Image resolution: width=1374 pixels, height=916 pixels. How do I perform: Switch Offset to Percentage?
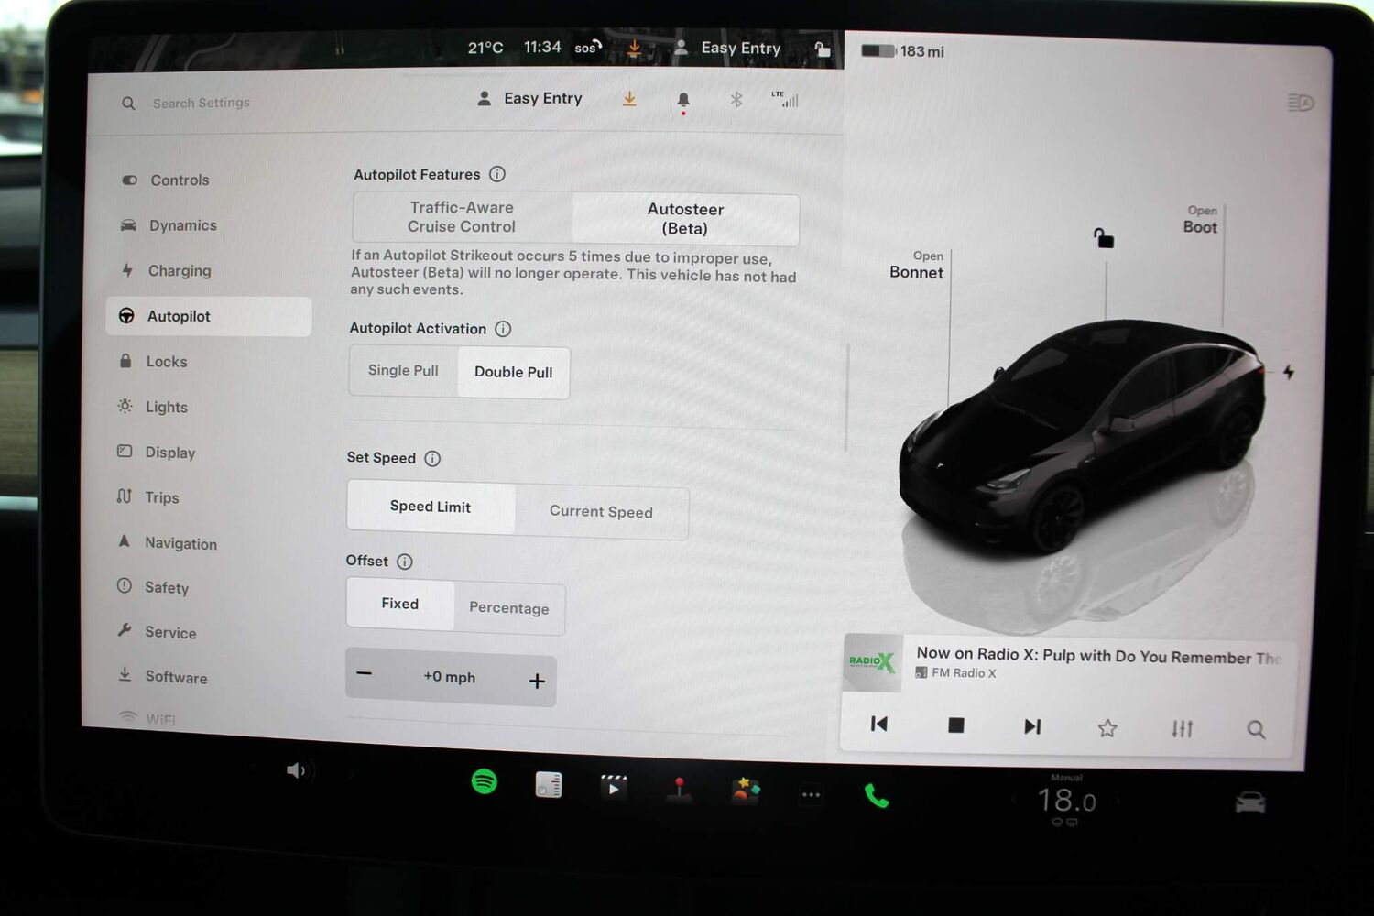[509, 608]
